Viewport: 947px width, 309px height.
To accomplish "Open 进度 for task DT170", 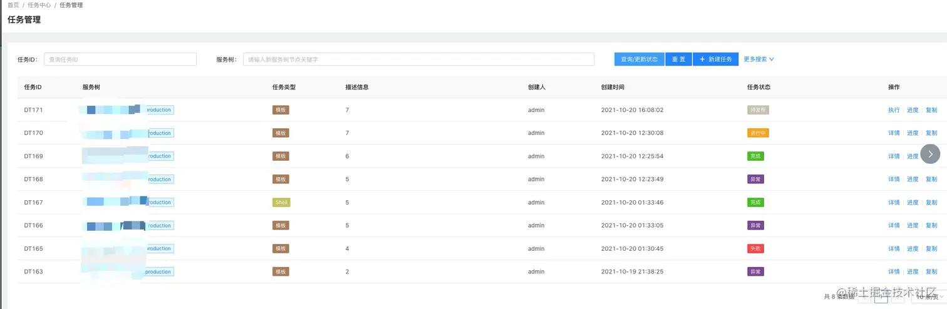I will [913, 133].
